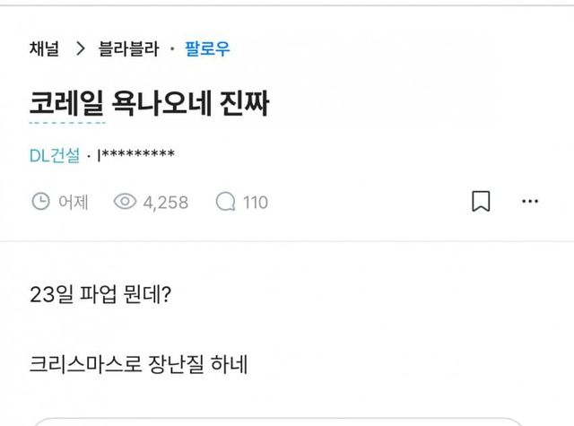
Task: Open the DL건설 company page
Action: (54, 156)
